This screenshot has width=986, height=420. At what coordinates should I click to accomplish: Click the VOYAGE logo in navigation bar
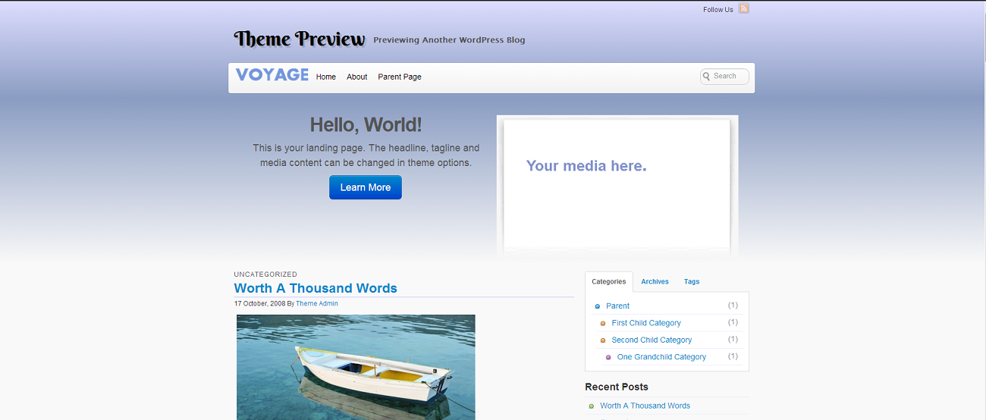click(272, 75)
